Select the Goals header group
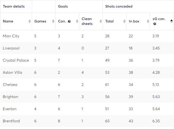Image resolution: width=174 pixels, height=129 pixels. click(63, 6)
